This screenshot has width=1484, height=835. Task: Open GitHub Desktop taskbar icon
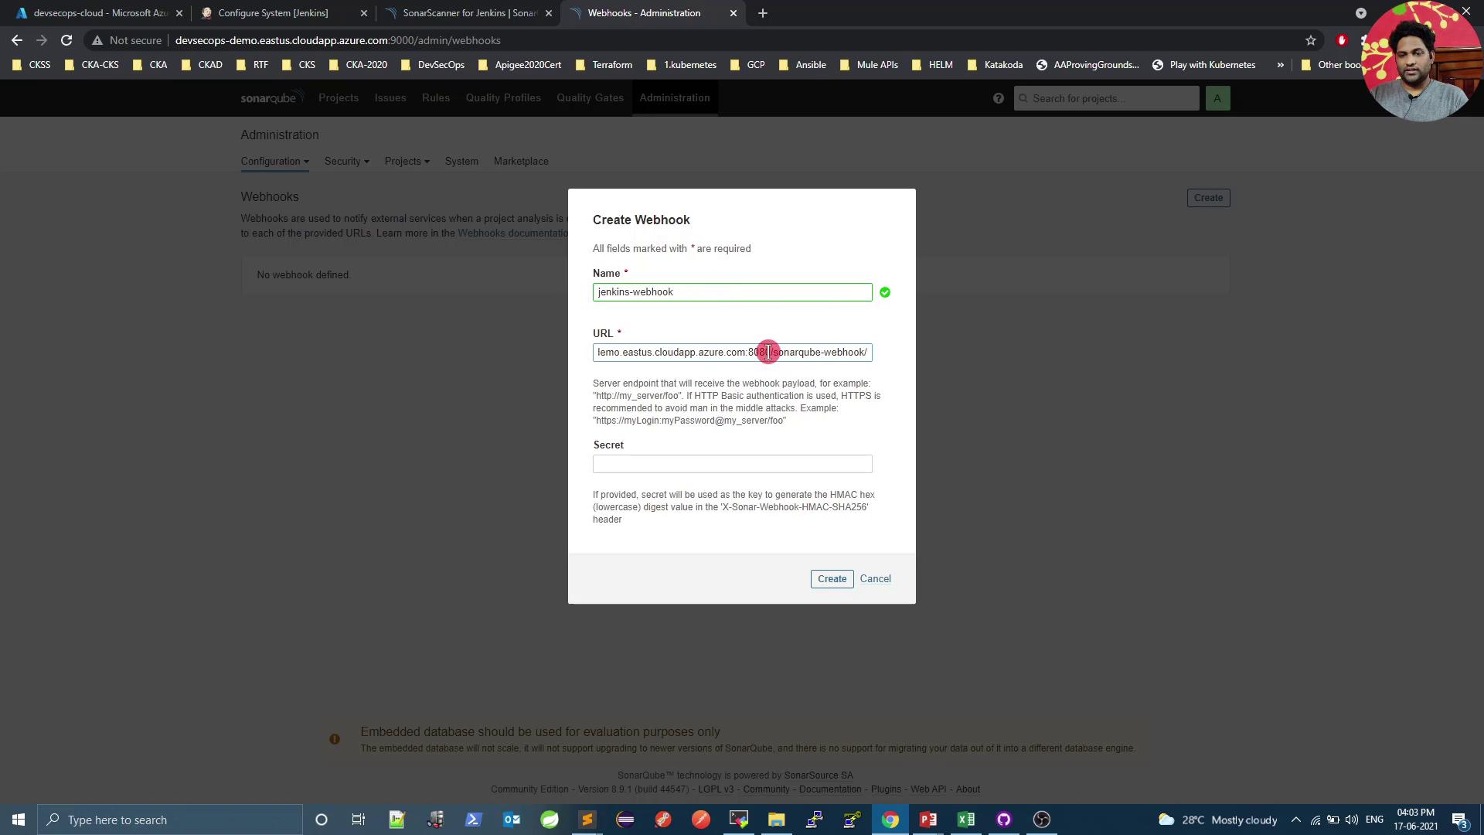pyautogui.click(x=1004, y=820)
